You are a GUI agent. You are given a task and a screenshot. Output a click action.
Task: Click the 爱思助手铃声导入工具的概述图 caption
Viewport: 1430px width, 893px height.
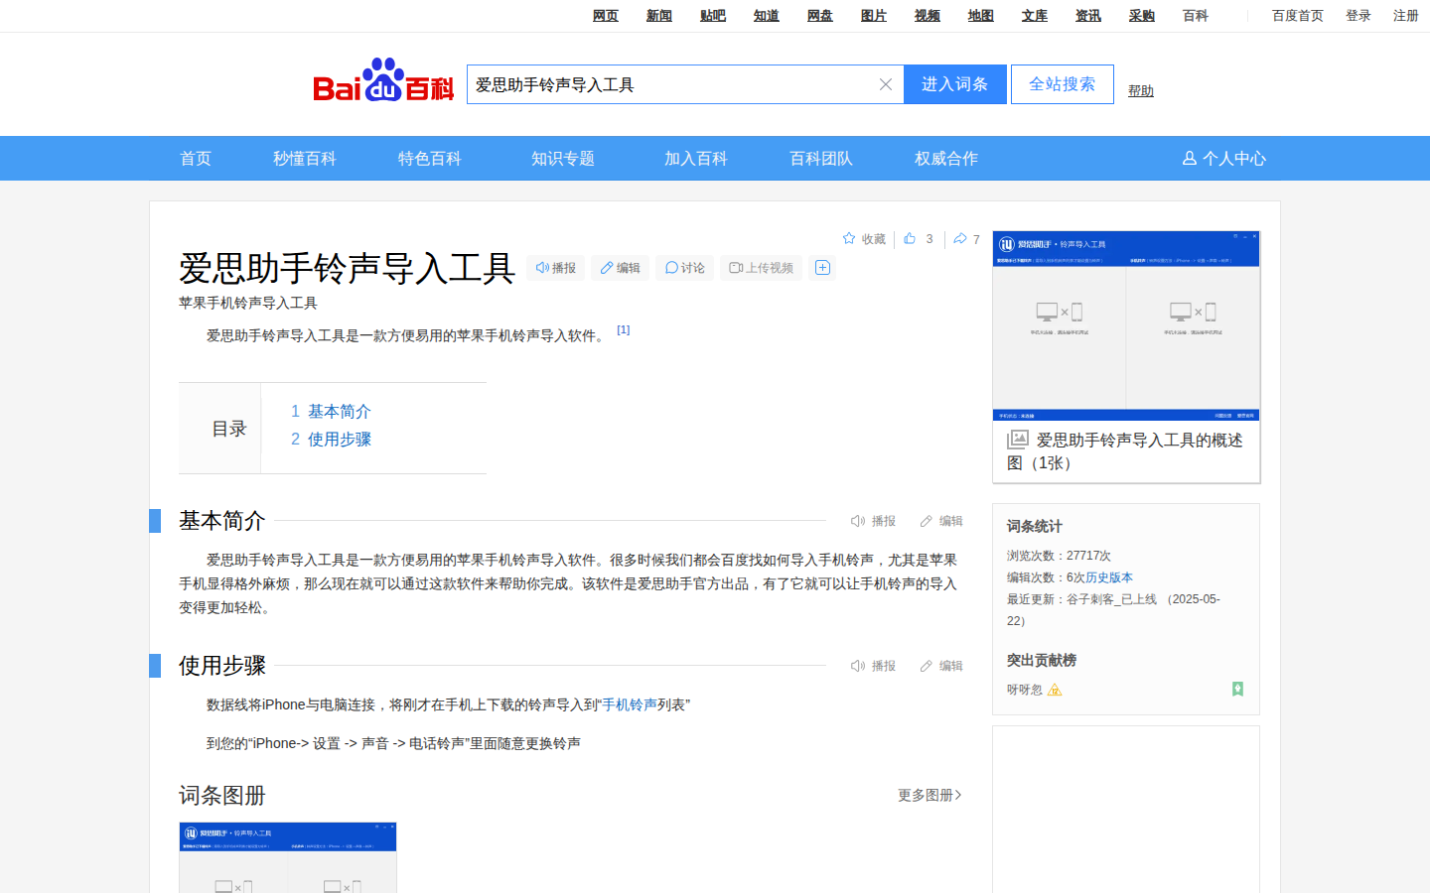point(1126,450)
